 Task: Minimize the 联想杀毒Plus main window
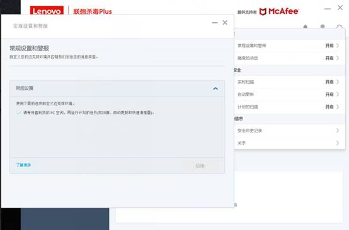tap(328, 9)
